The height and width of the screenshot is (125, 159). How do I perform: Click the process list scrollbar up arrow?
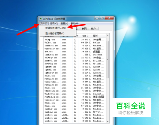(x=107, y=35)
